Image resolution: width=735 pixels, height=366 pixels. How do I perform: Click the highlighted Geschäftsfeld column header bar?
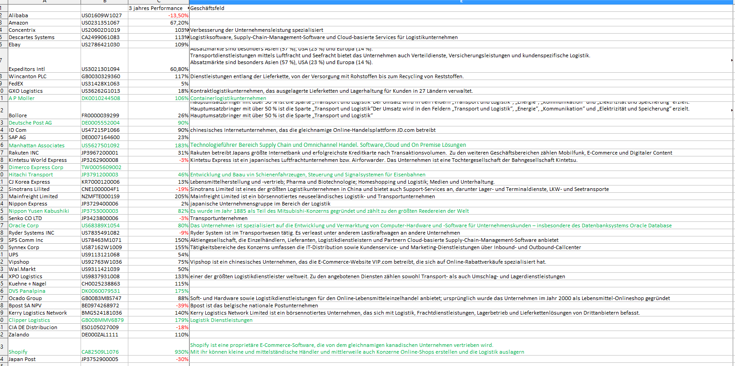point(461,2)
